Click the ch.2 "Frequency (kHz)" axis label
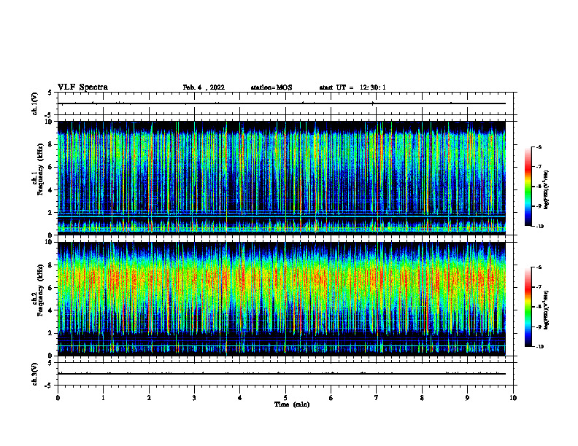Screen dimensions: 578x446 pos(40,290)
